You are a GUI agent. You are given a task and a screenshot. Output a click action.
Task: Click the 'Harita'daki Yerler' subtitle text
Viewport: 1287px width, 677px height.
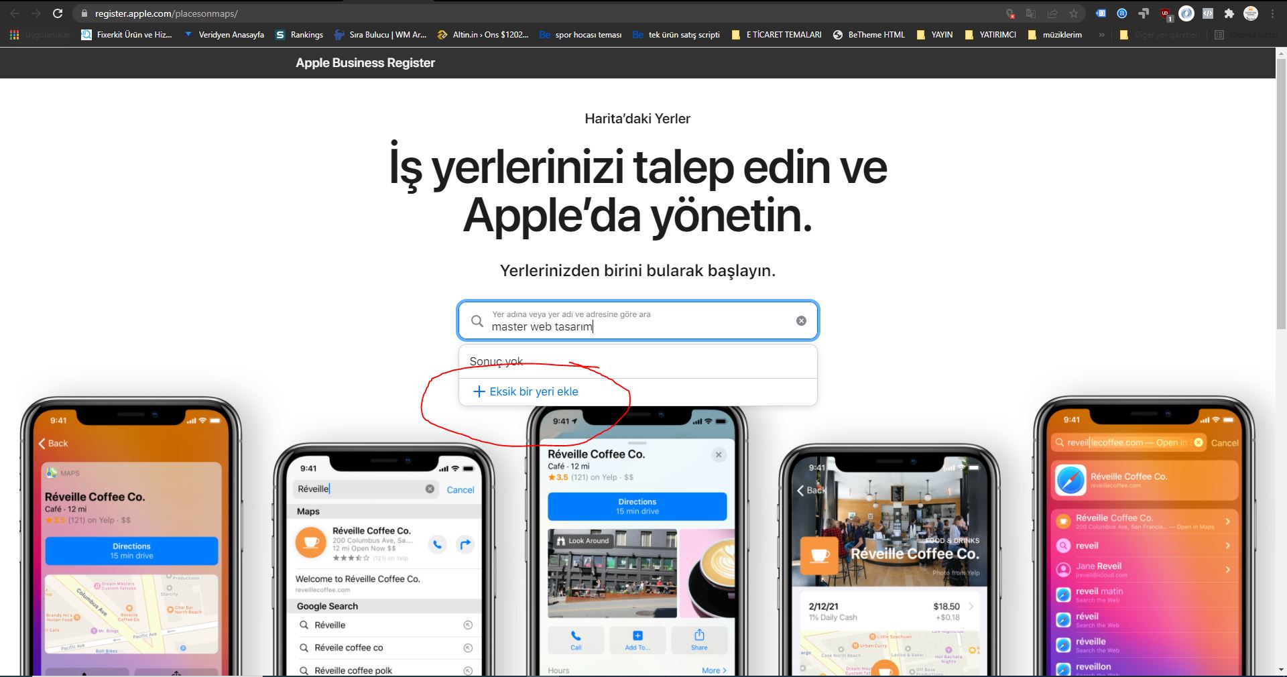click(637, 119)
